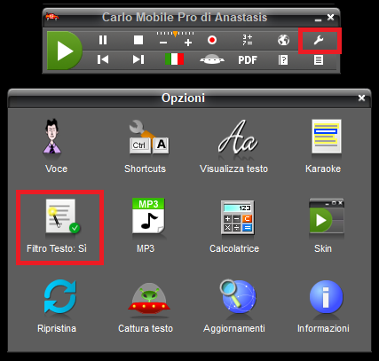
Task: Minimize the Carlo Mobile Pro toolbar
Action: [x=318, y=20]
